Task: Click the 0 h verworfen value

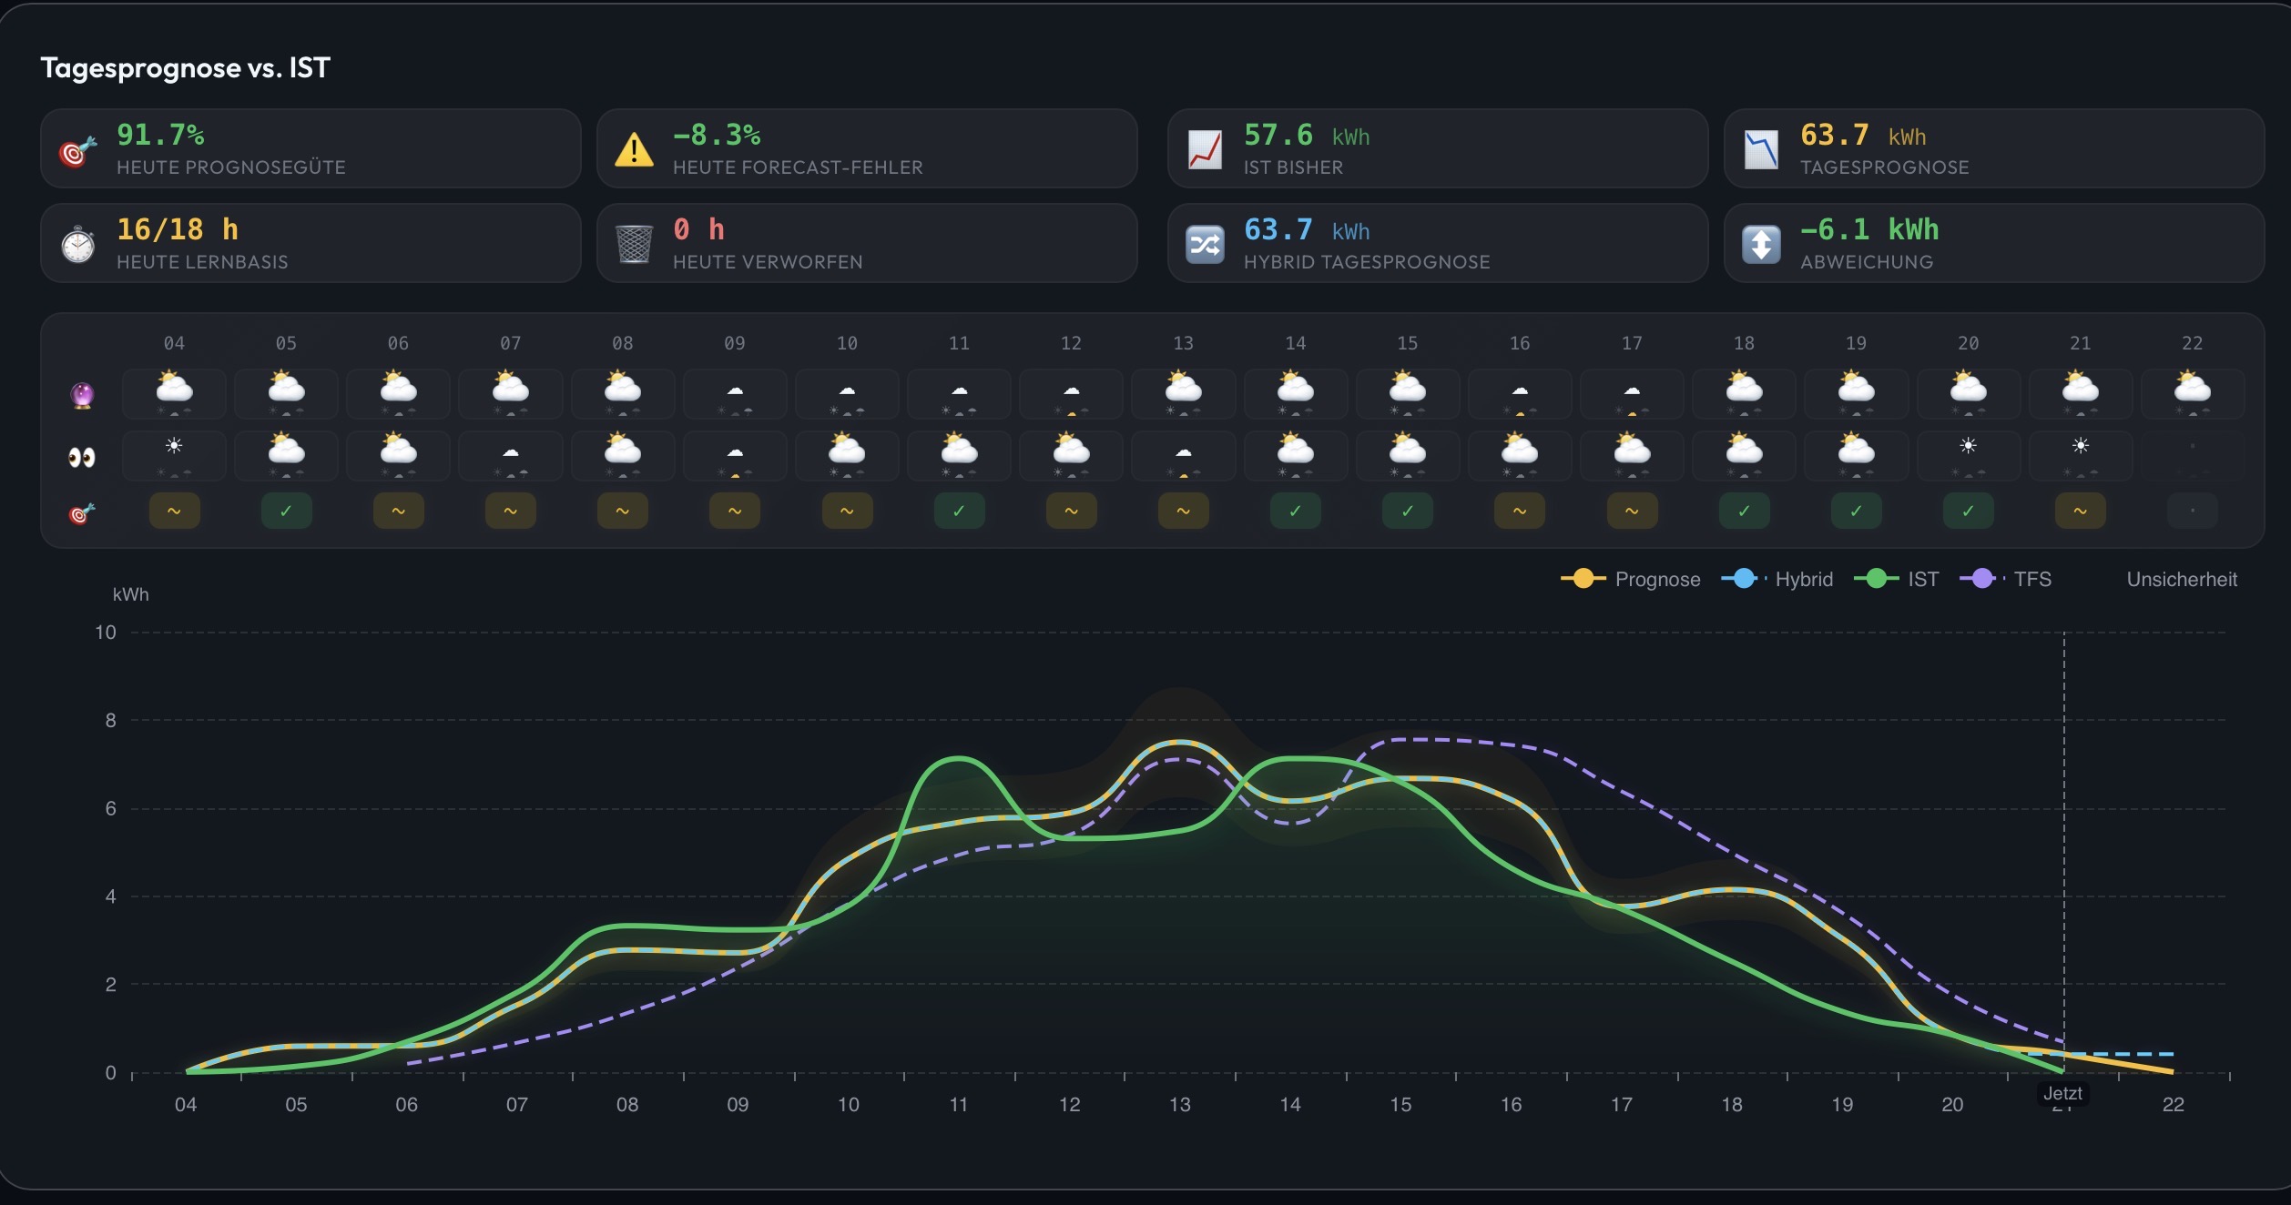Action: click(698, 229)
